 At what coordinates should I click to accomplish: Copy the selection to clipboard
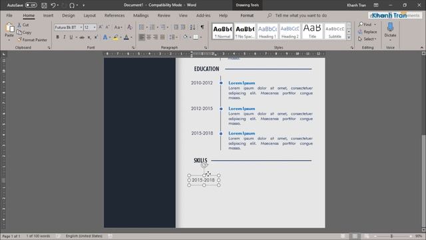click(x=24, y=33)
